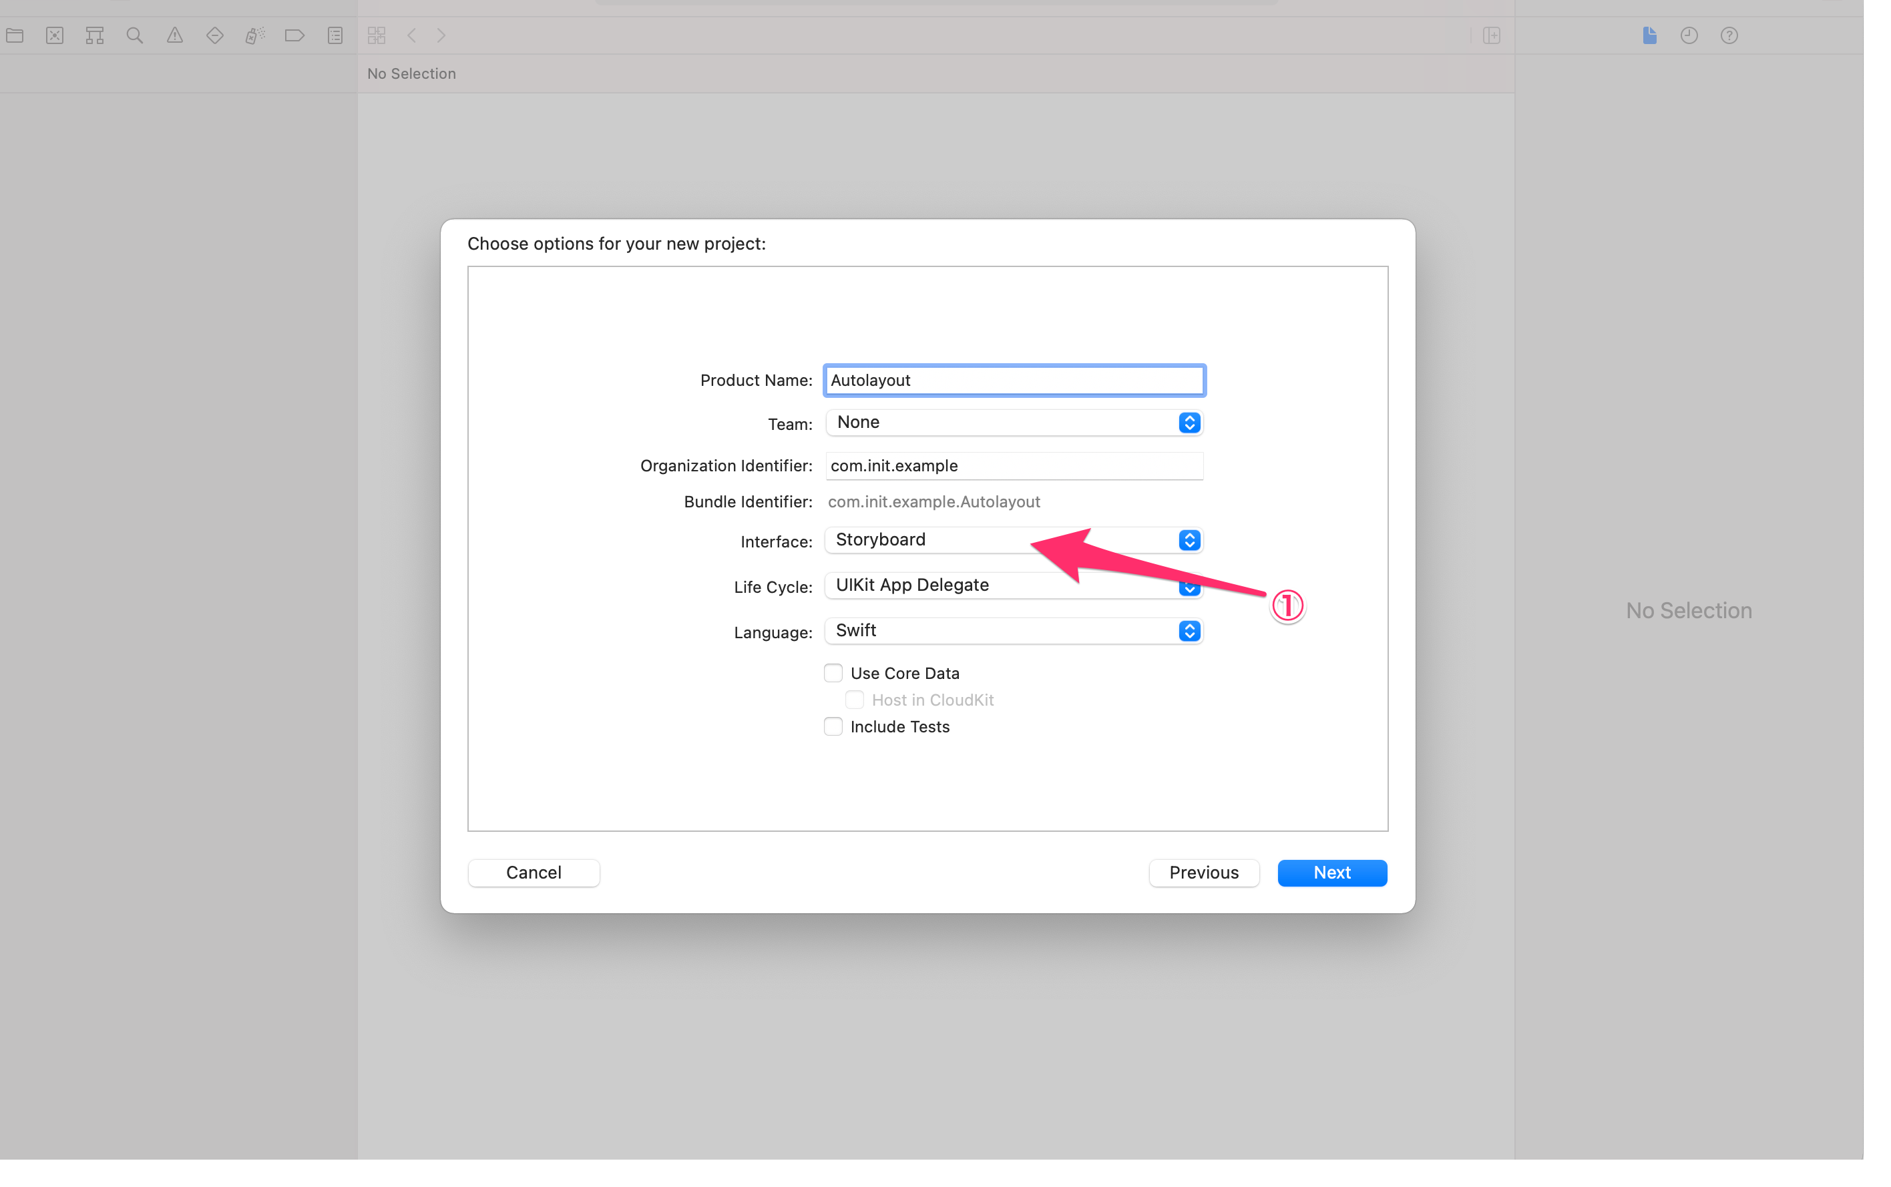Open the Report navigator icon

[x=335, y=35]
